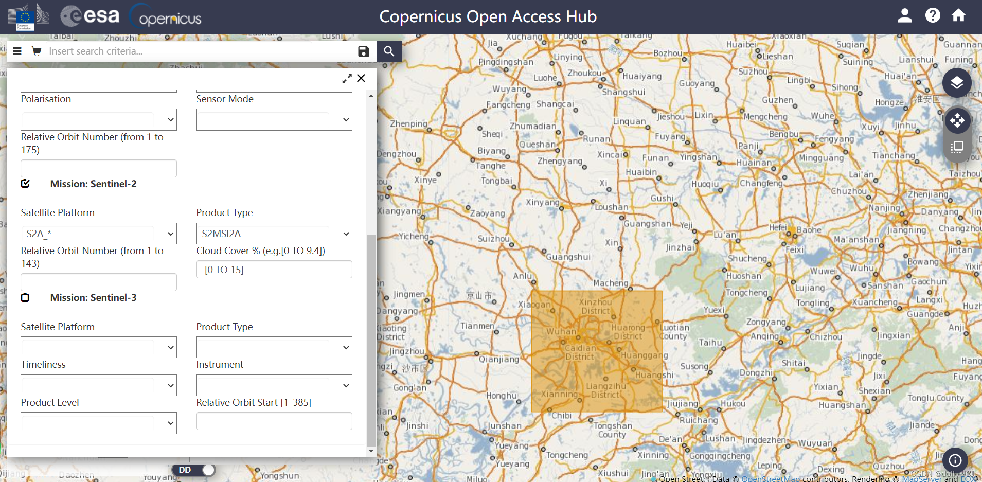Click the Xinyang label on map
The height and width of the screenshot is (482, 982).
542,202
